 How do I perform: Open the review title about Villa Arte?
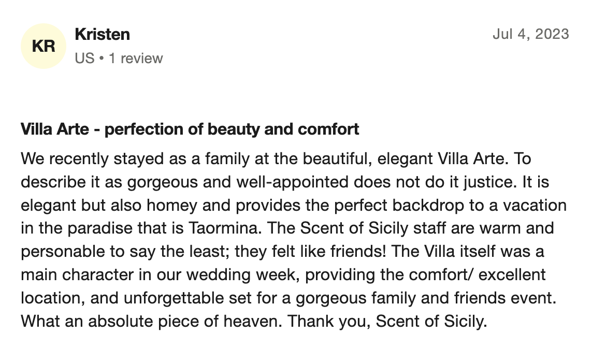[x=190, y=129]
